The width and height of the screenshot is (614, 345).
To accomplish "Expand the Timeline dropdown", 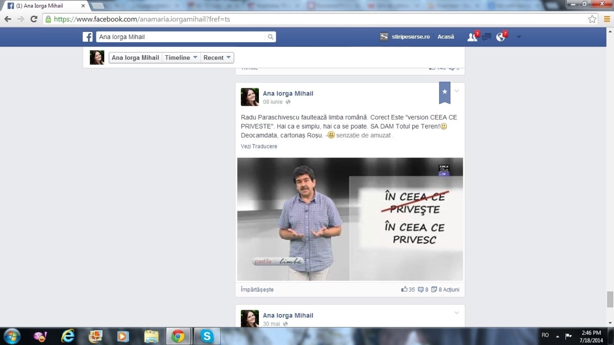I will (181, 58).
